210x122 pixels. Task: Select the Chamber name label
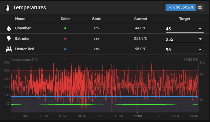pyautogui.click(x=23, y=28)
